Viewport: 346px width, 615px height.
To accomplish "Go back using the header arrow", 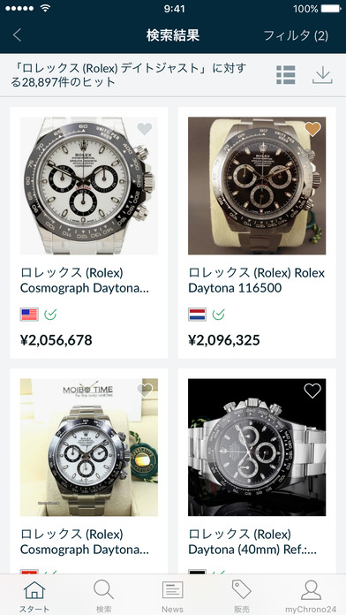I will point(17,35).
